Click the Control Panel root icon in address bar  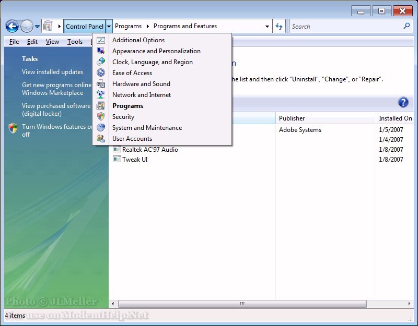(48, 26)
